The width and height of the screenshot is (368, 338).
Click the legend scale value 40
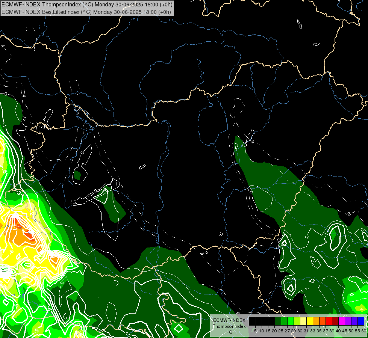coord(338,331)
